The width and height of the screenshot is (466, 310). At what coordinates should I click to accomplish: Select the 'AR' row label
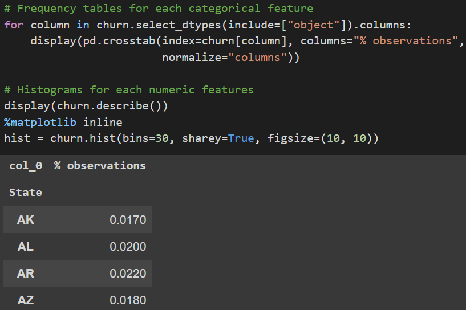click(26, 273)
